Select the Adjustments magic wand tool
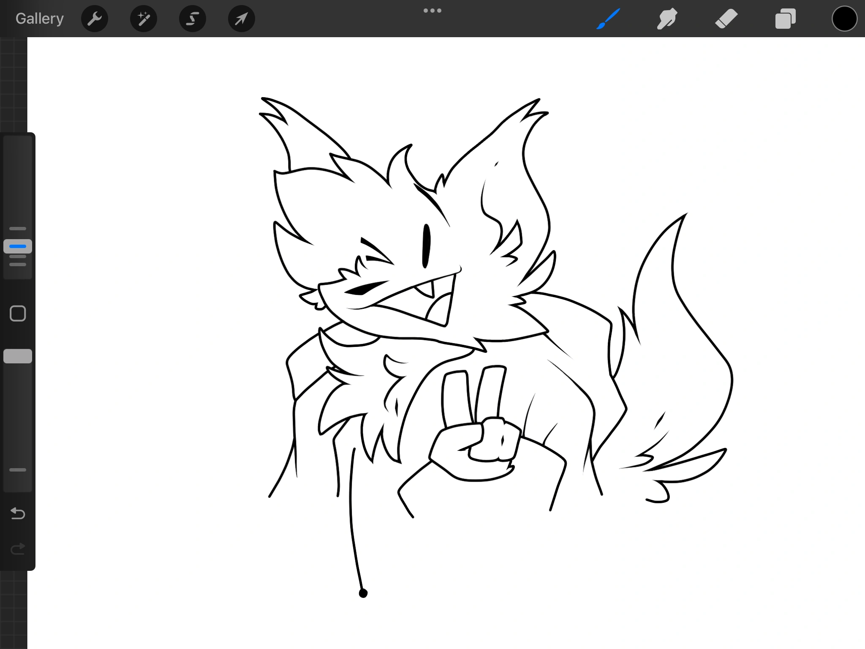This screenshot has height=649, width=865. click(x=144, y=19)
